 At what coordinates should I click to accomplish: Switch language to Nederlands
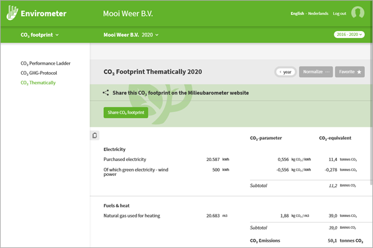318,14
